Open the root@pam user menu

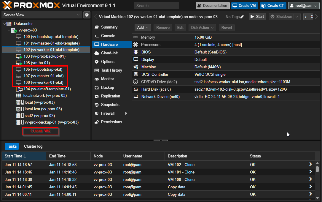point(304,6)
